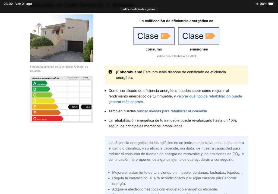The height and width of the screenshot is (194, 278).
Task: Click tip 'Mejora el aislamiento de tu vivienda'
Action: coord(178,172)
